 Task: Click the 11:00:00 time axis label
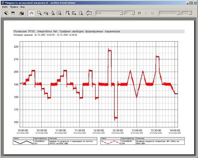click(61, 130)
